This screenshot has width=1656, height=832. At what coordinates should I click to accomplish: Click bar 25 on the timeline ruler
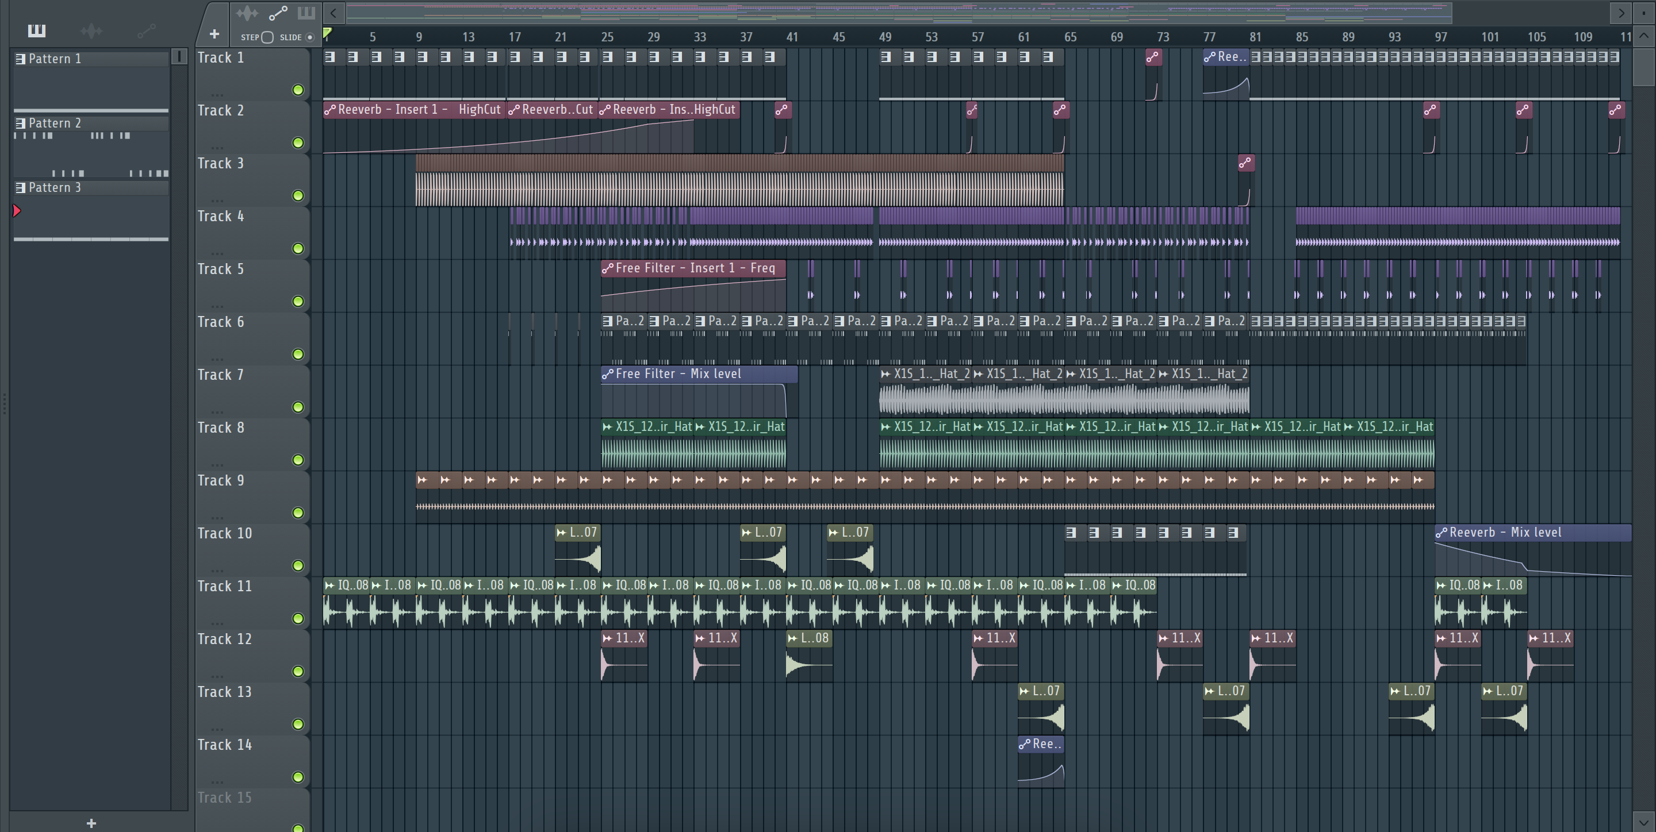click(x=608, y=37)
